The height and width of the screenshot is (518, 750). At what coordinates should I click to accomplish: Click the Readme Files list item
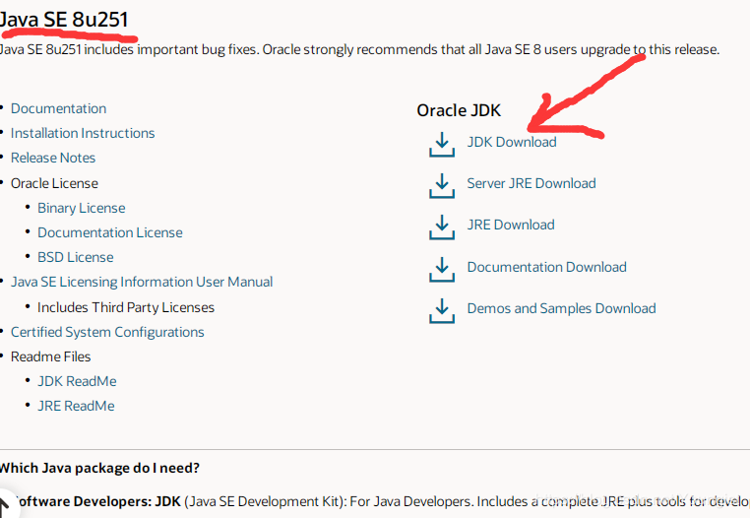(x=51, y=356)
